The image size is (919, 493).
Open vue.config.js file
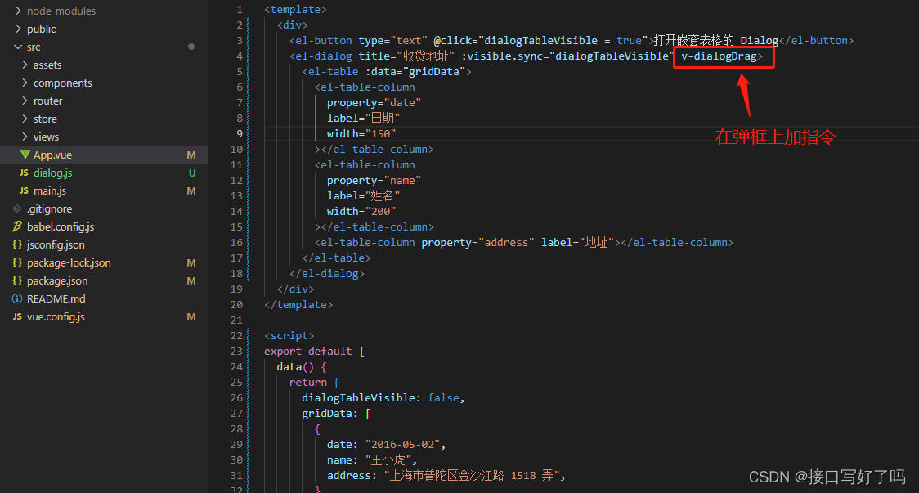point(56,316)
